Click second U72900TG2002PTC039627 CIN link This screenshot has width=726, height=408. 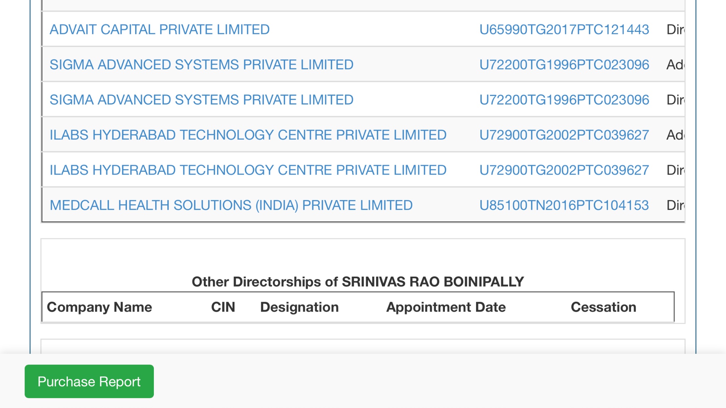coord(564,170)
